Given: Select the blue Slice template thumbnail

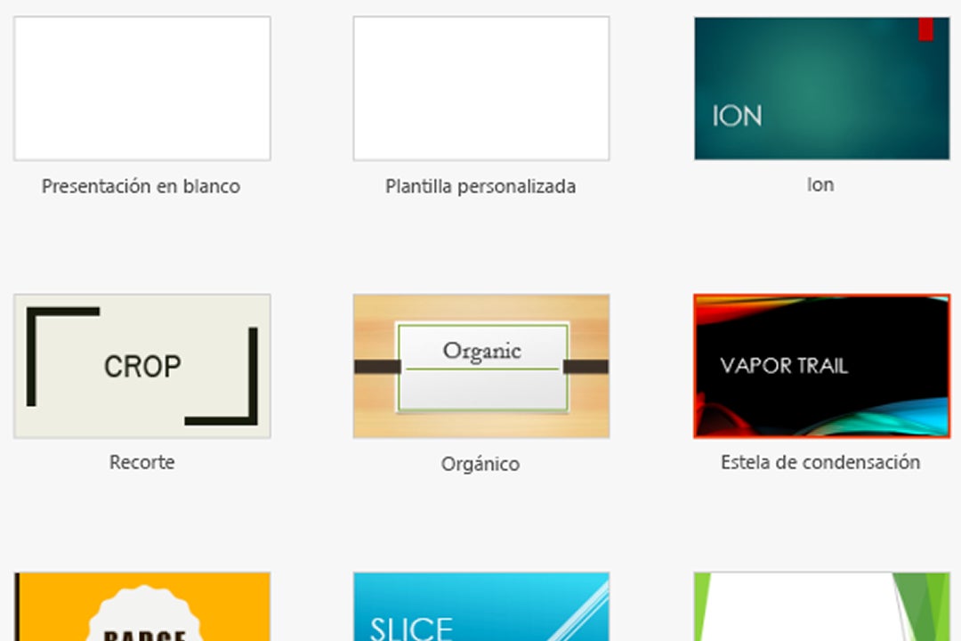Looking at the screenshot, I should [481, 606].
